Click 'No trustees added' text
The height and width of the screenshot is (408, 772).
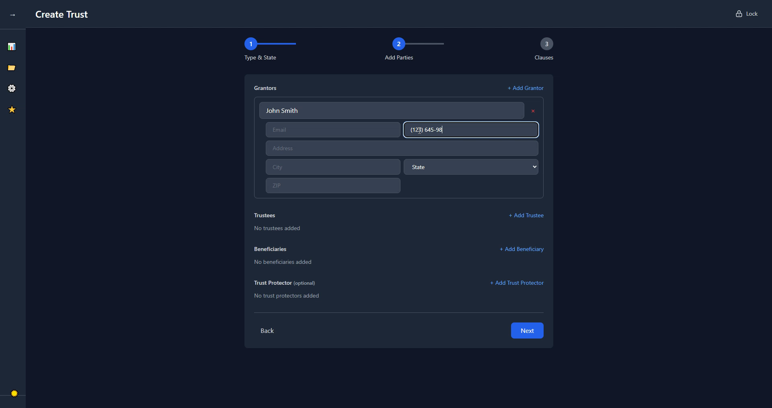tap(277, 228)
